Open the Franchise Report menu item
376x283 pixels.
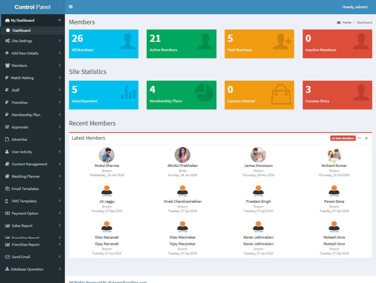click(x=33, y=245)
